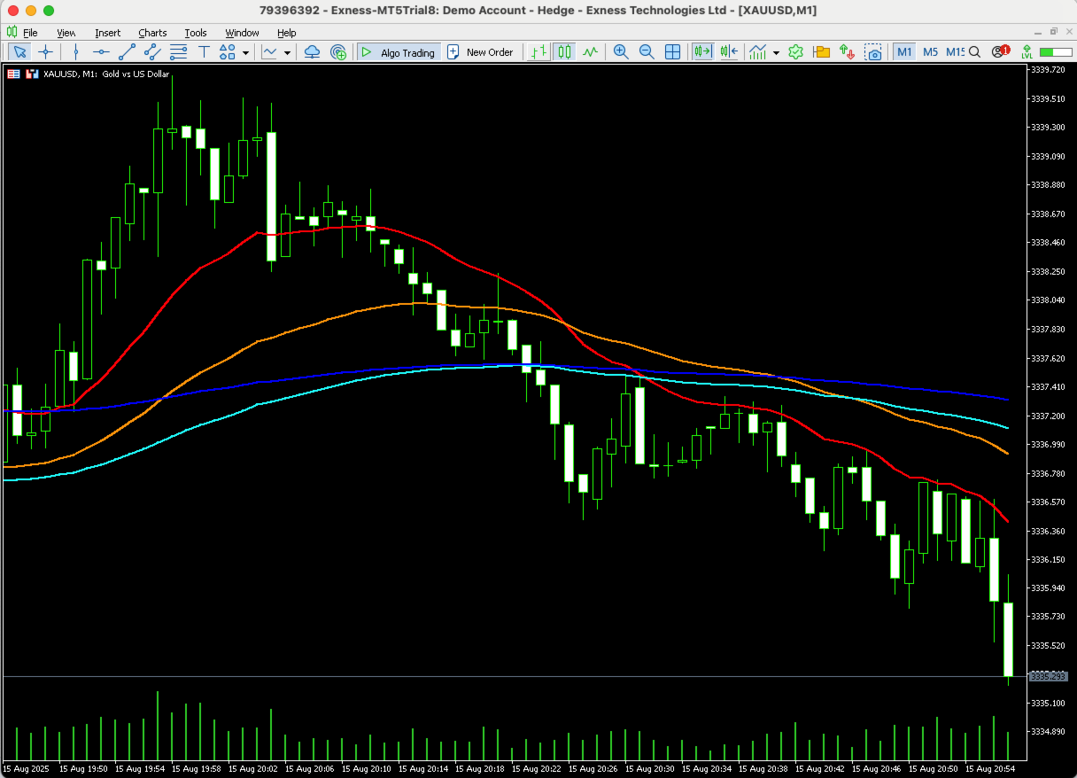Expand the indicators list dropdown arrow
1077x778 pixels.
point(287,53)
